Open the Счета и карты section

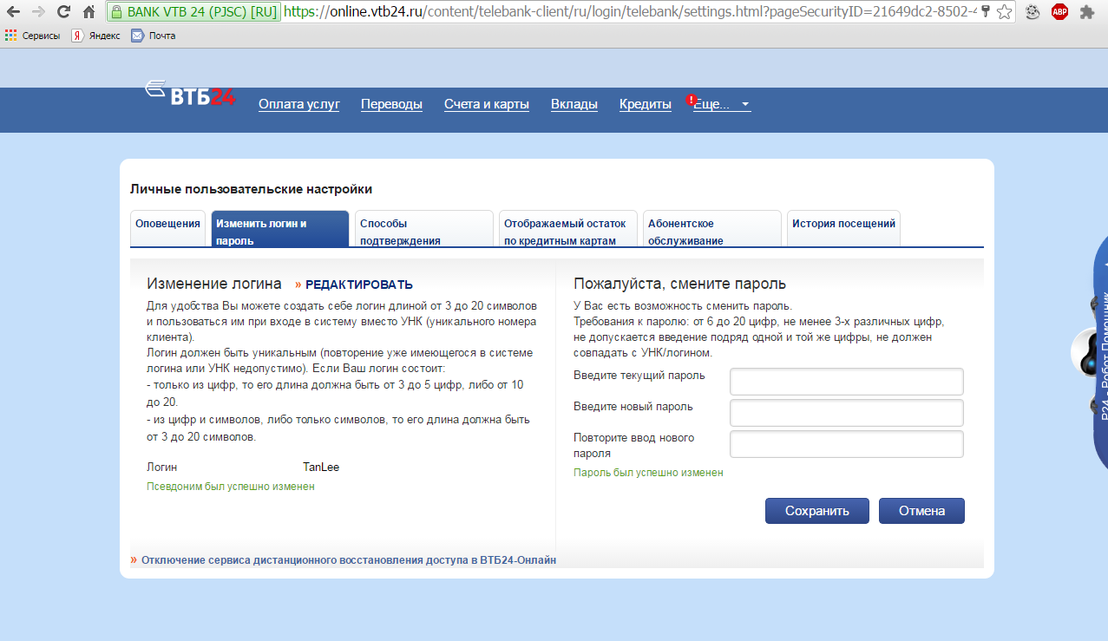pos(486,104)
